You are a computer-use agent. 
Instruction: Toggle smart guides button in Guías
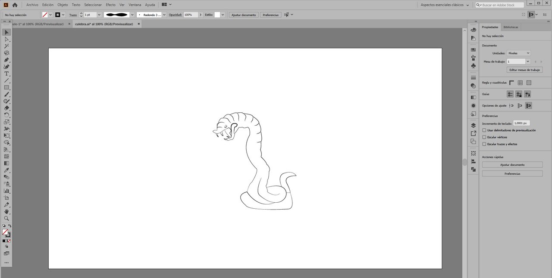coord(527,94)
